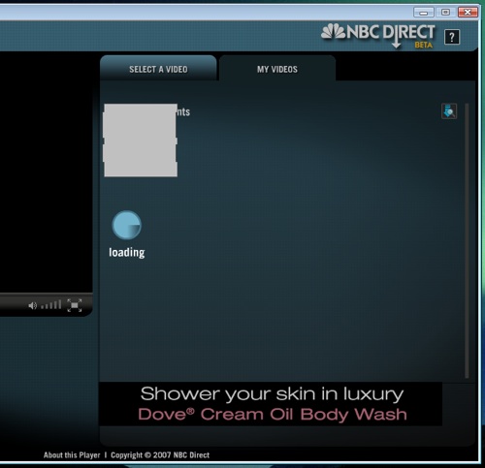Minimize the NBC Direct window

tap(424, 13)
